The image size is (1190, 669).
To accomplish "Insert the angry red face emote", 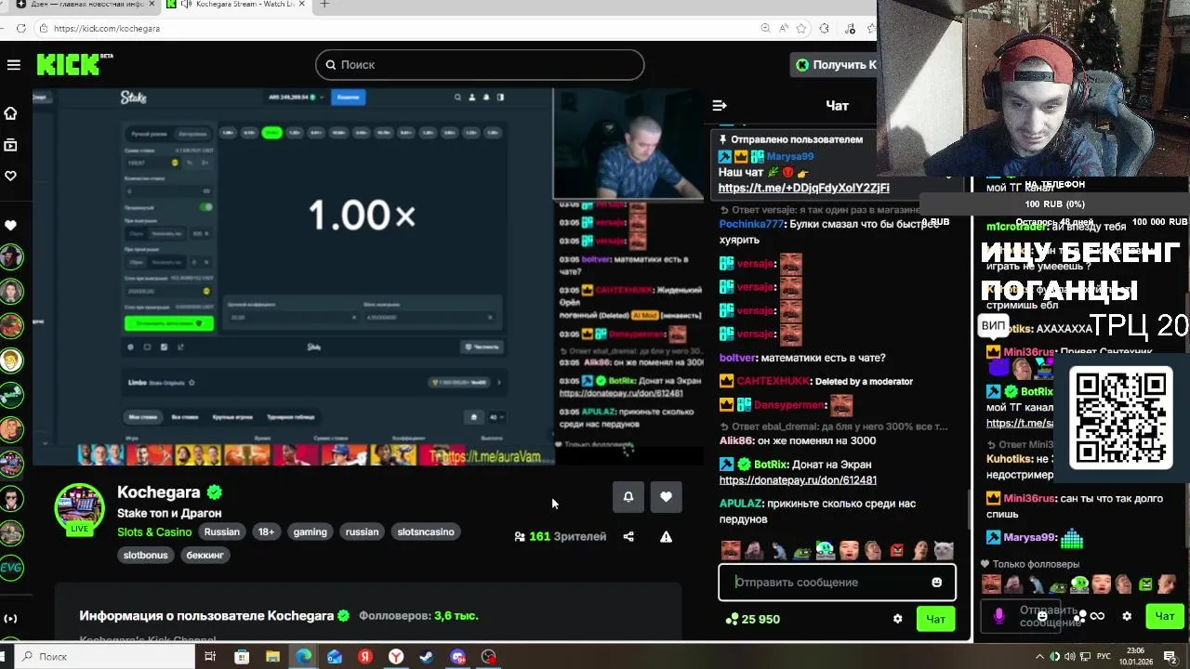I will tap(896, 550).
